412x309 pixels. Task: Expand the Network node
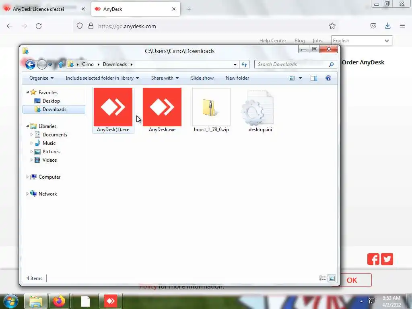click(x=27, y=194)
